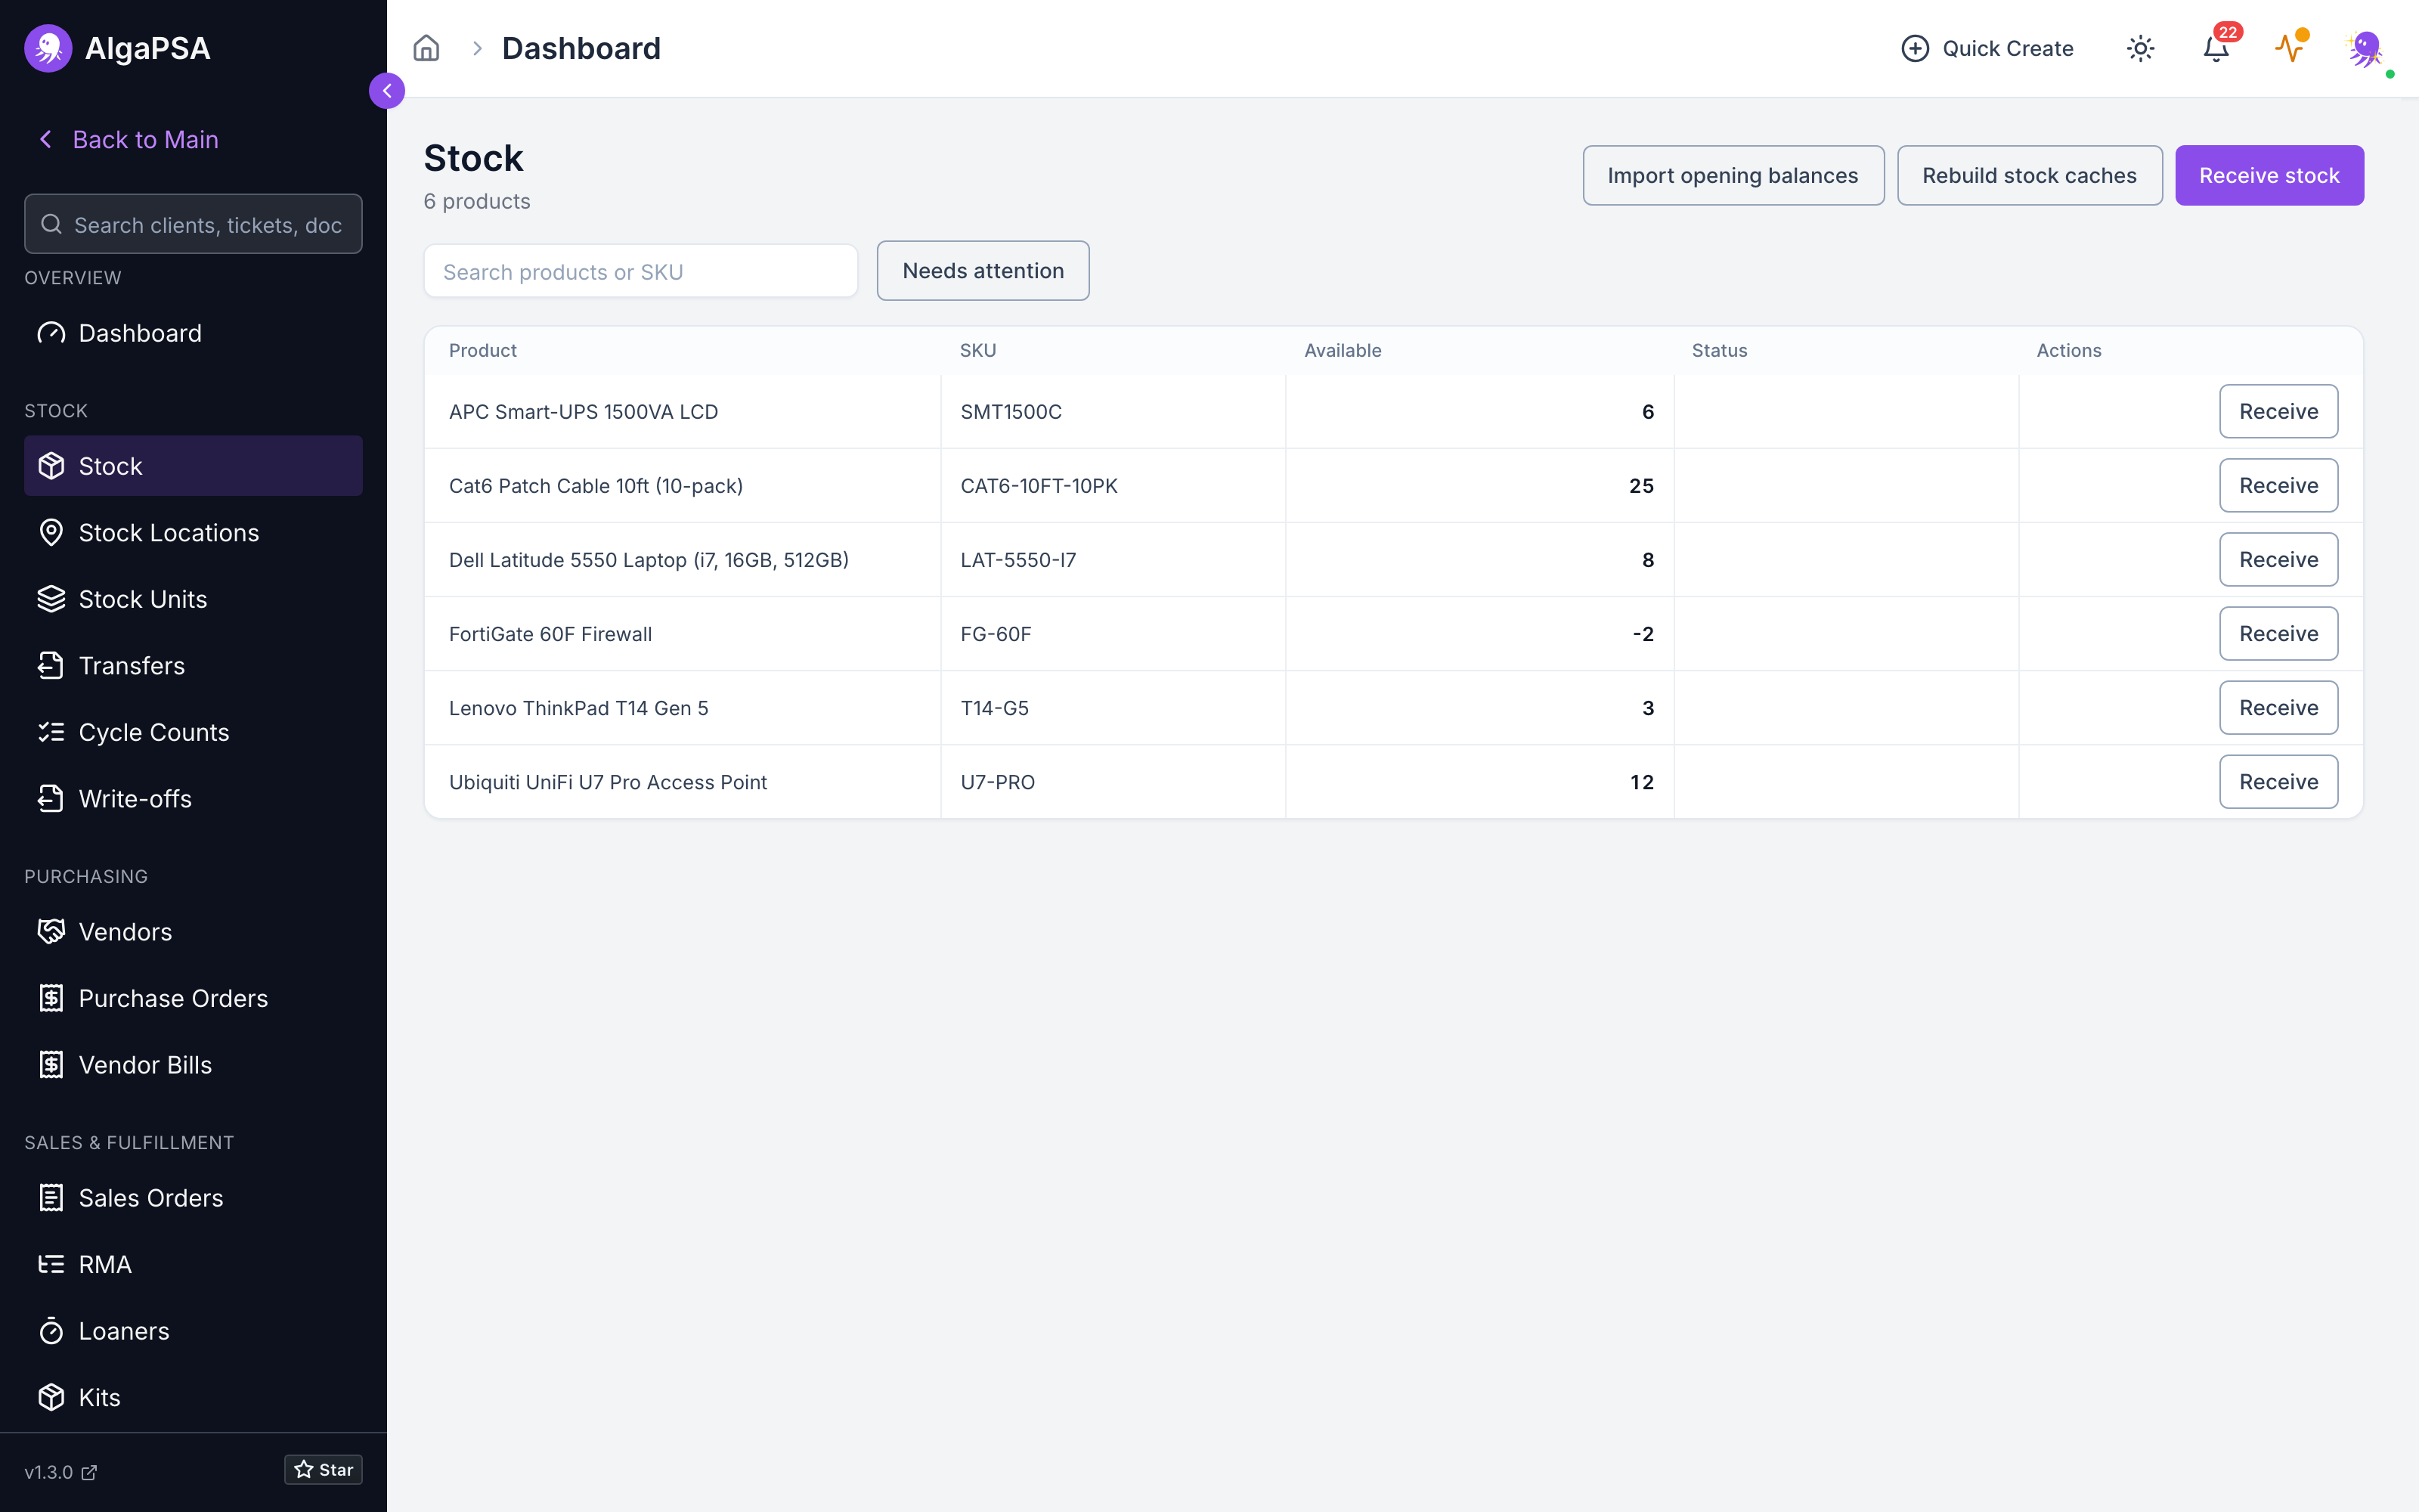This screenshot has width=2419, height=1512.
Task: Click the Stock Units layers icon
Action: click(51, 599)
